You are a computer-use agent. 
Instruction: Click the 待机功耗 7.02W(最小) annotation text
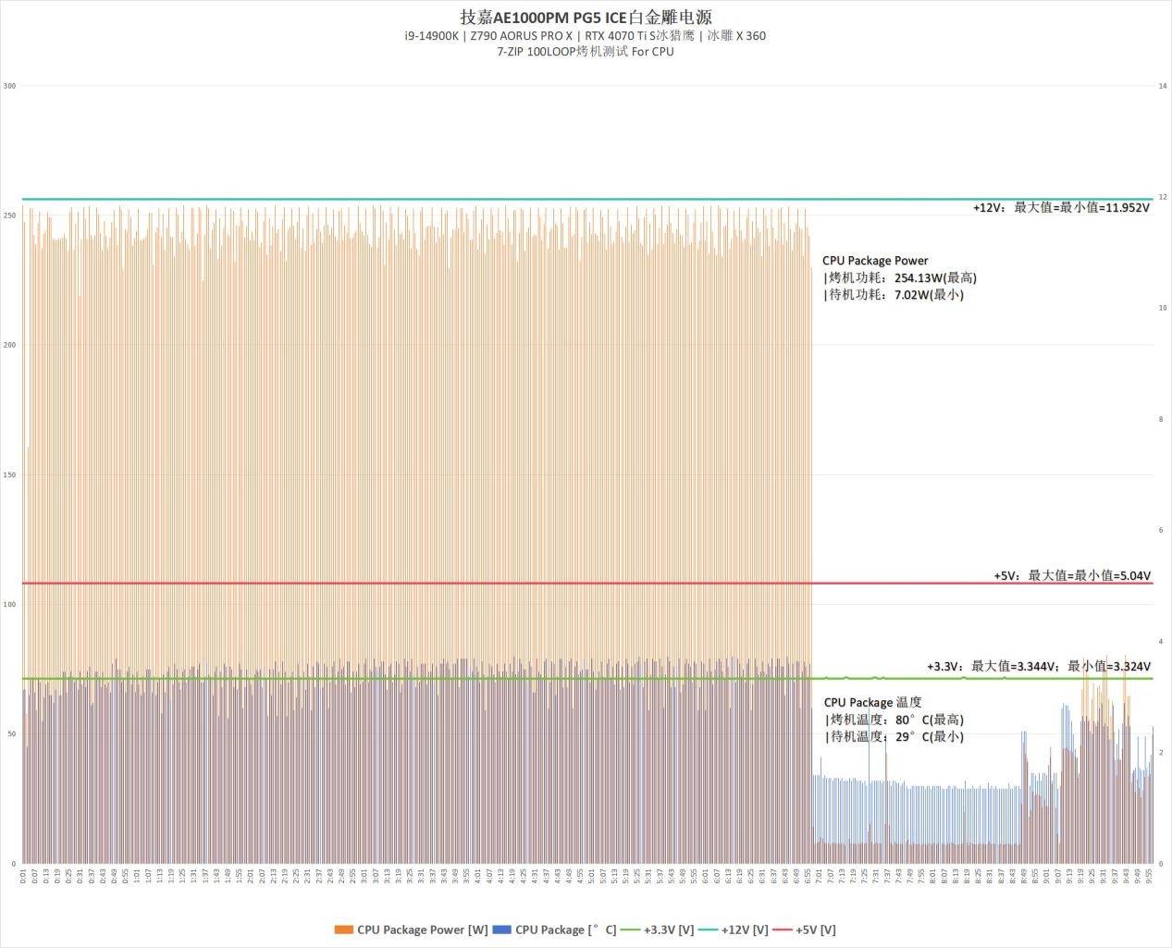(x=894, y=295)
